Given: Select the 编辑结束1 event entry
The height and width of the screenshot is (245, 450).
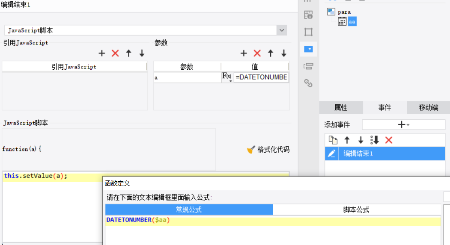Looking at the screenshot, I should pos(385,153).
